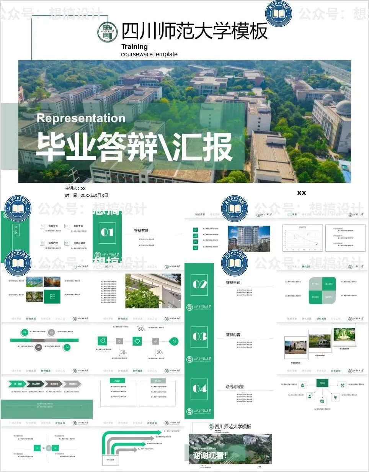Click the green circle labeled 01
The height and width of the screenshot is (472, 369).
(x=24, y=332)
